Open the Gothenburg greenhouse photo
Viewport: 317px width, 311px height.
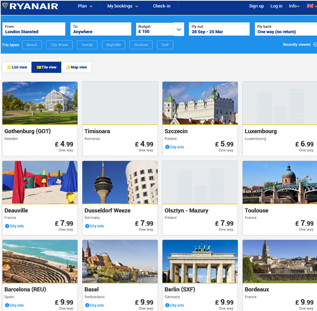coord(40,103)
